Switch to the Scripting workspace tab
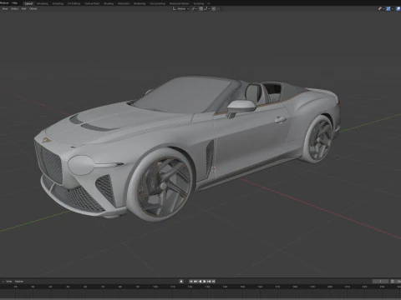Viewport: 401px width, 300px height. coord(199,3)
